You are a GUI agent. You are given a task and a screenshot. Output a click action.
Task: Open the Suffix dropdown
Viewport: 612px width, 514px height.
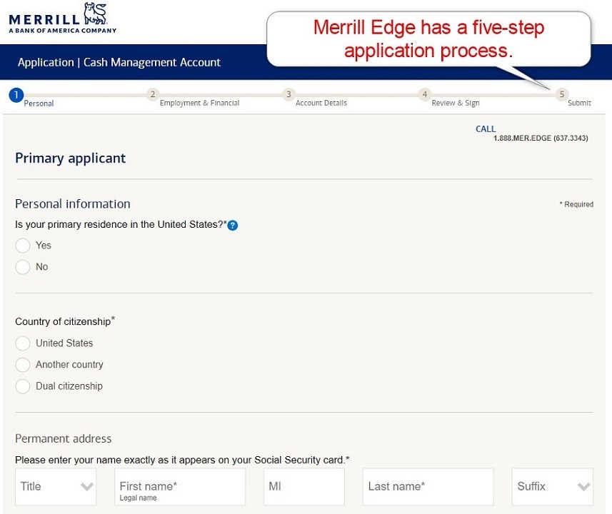(552, 486)
